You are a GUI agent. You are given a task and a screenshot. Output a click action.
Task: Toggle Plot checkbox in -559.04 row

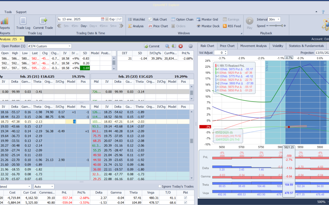[x=186, y=203]
